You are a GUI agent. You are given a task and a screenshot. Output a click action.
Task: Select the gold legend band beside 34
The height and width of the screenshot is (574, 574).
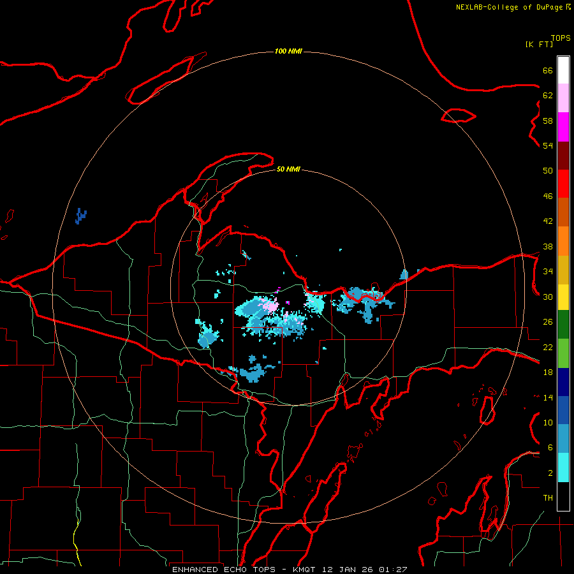pyautogui.click(x=563, y=270)
